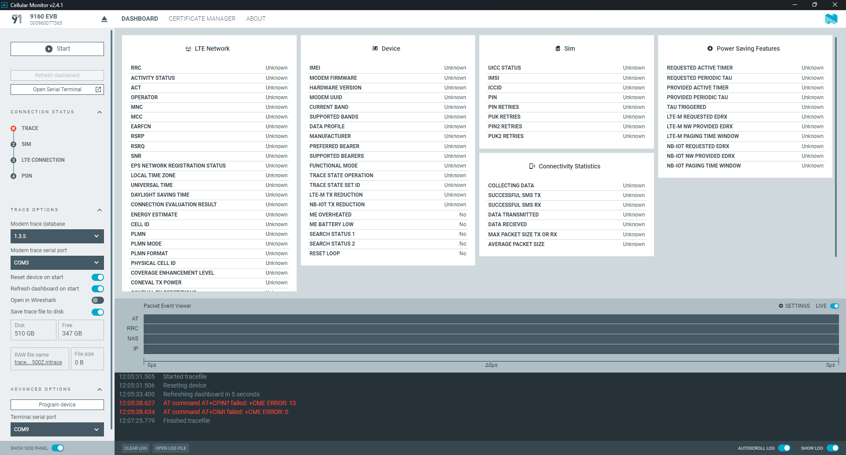Switch to the Dashboard tab
Viewport: 846px width, 455px height.
140,19
